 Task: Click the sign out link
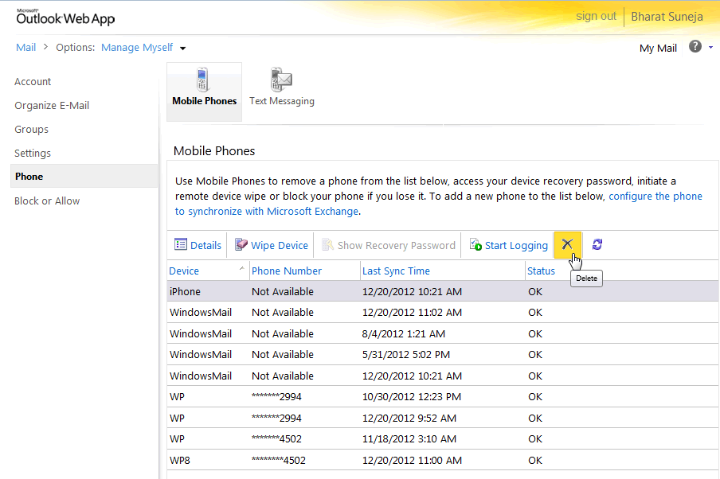tap(596, 16)
